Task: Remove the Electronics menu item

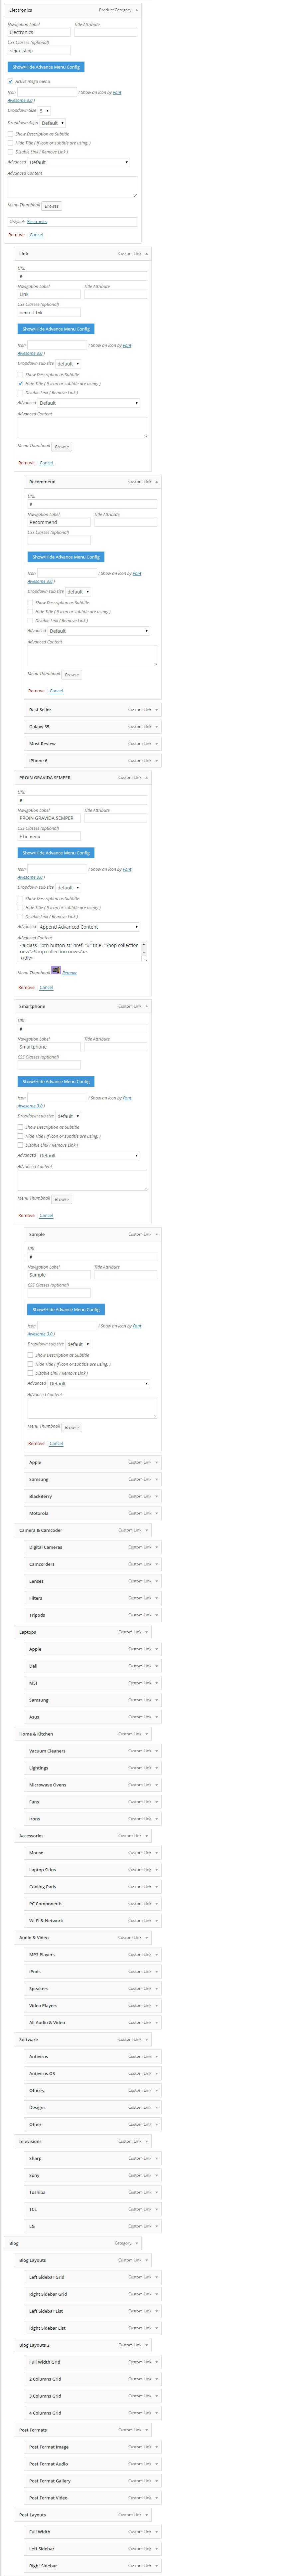Action: click(16, 235)
